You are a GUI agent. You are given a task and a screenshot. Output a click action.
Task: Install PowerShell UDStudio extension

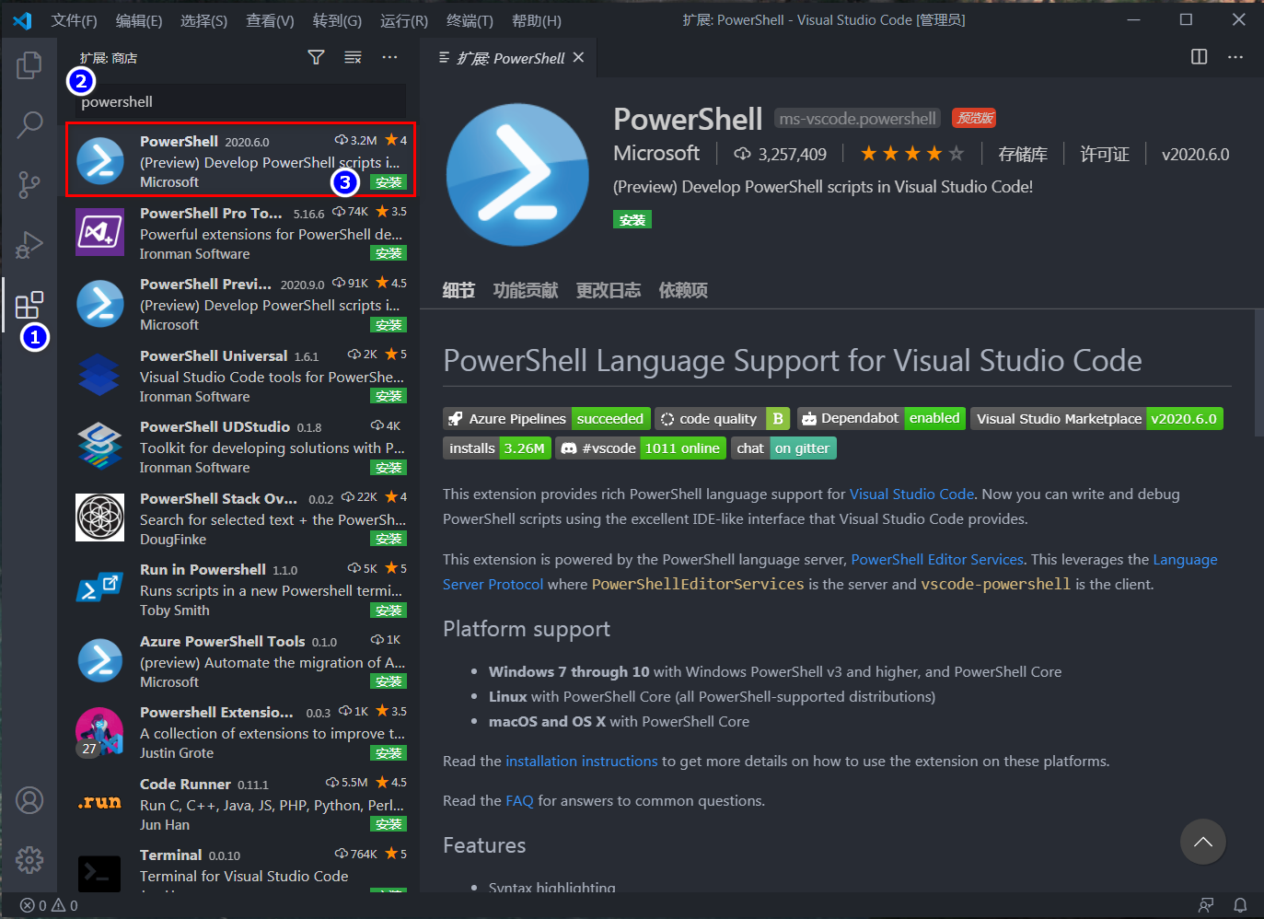388,468
